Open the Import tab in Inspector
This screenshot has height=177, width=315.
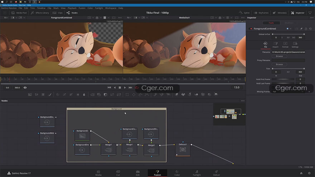(x=275, y=45)
